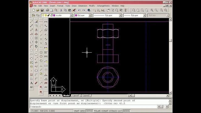Cut selection with the scissors icon
This screenshot has width=201, height=113.
tap(61, 10)
